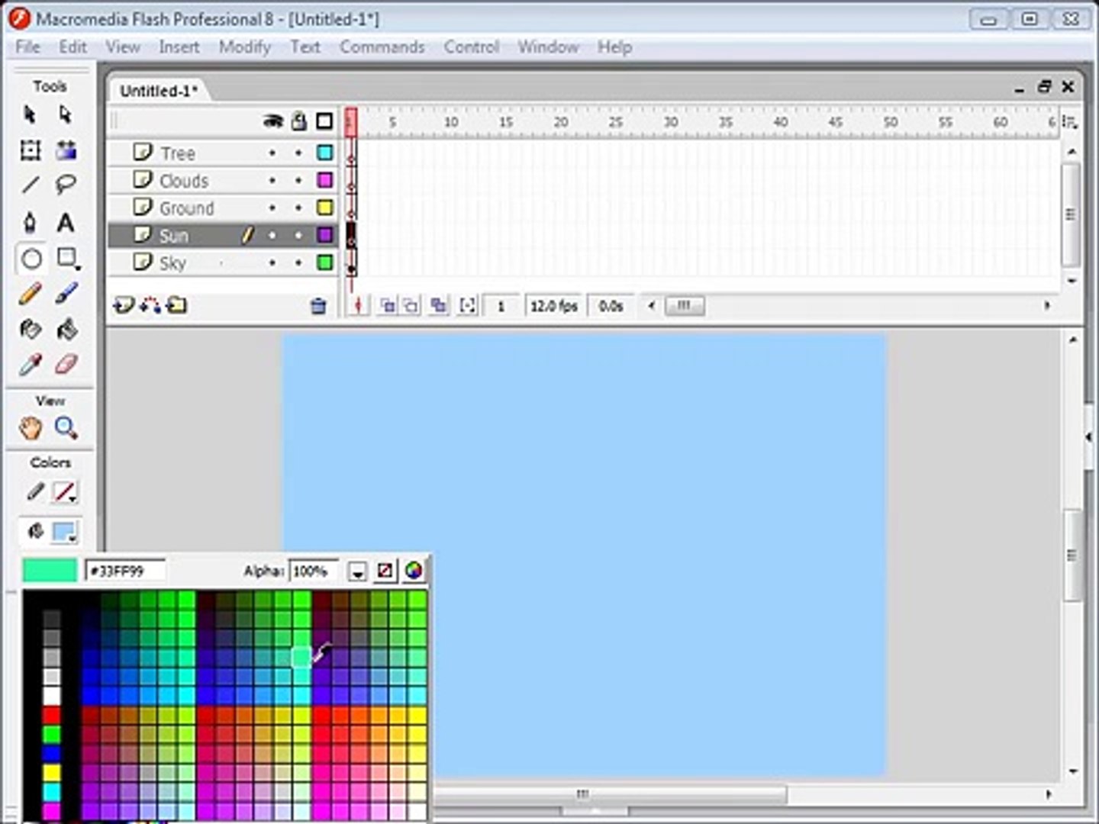Open the File menu
Viewport: 1099px width, 824px height.
[27, 47]
